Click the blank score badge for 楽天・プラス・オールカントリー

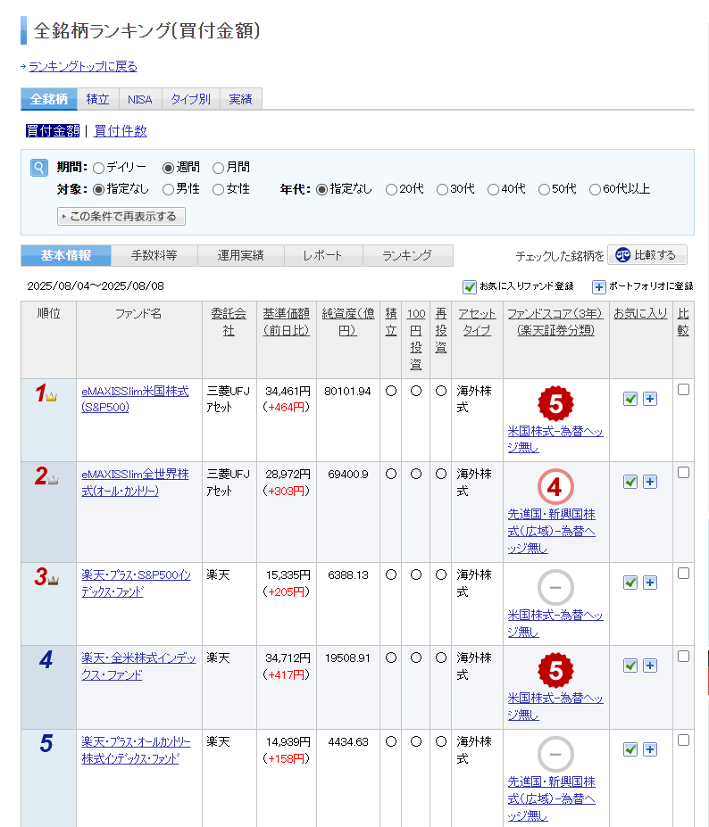click(x=555, y=754)
